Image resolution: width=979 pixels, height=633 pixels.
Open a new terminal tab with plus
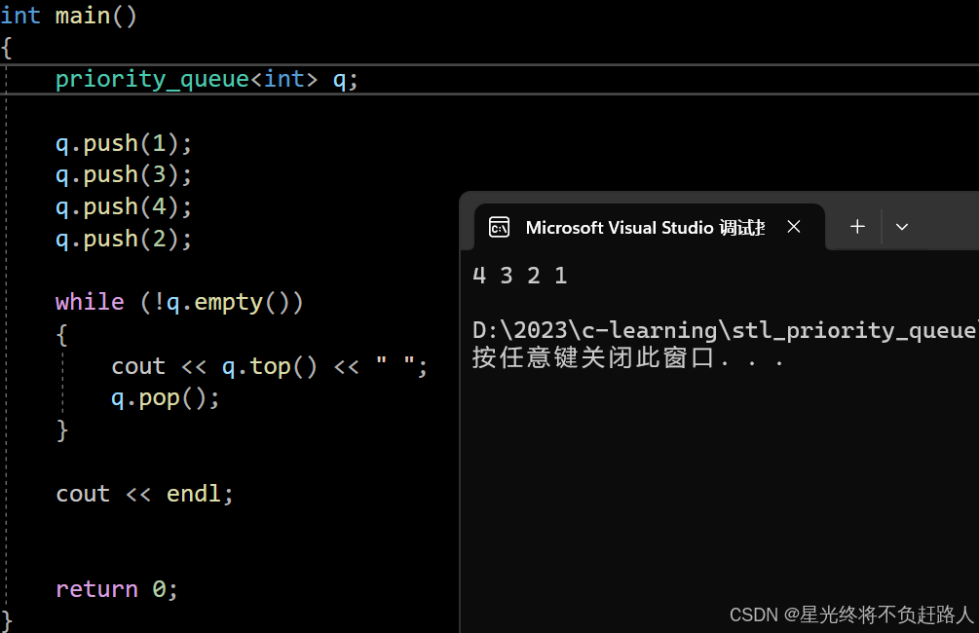(x=857, y=227)
